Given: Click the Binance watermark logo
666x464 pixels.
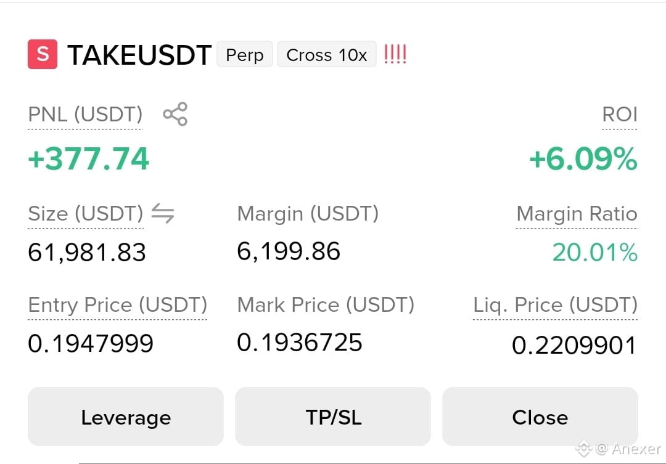Looking at the screenshot, I should pos(583,449).
